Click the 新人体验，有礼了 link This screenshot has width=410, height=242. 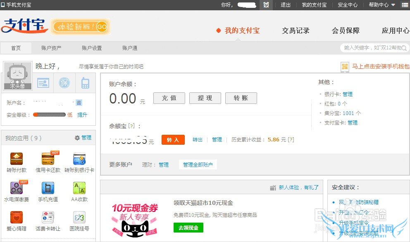[x=298, y=188]
